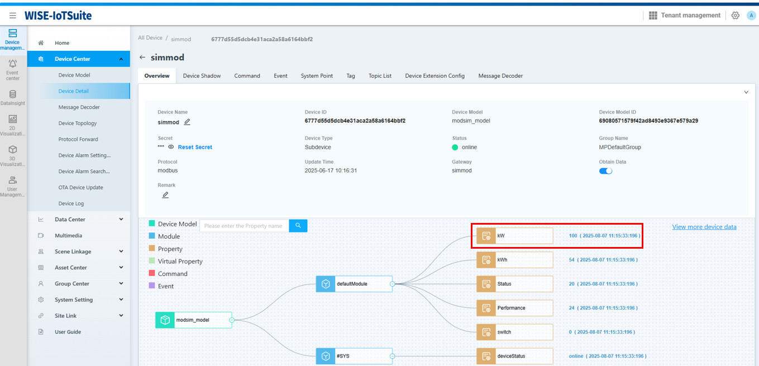Go back using the arrow beside simmod
This screenshot has width=759, height=366.
coord(142,58)
